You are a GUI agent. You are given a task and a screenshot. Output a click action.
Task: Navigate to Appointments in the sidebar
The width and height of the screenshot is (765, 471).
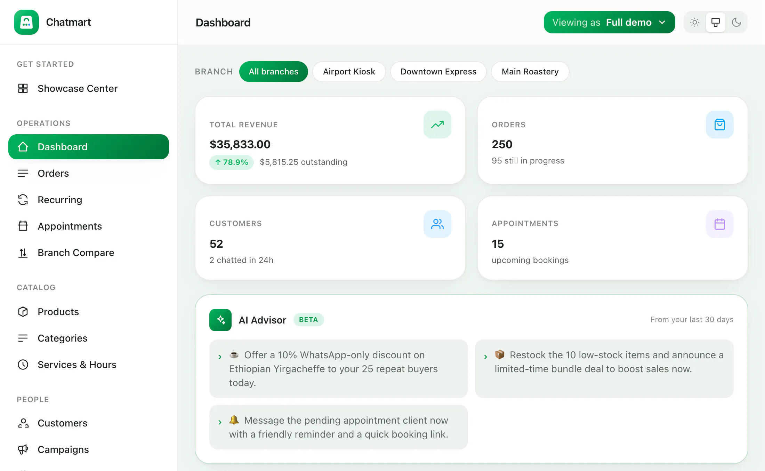click(89, 226)
